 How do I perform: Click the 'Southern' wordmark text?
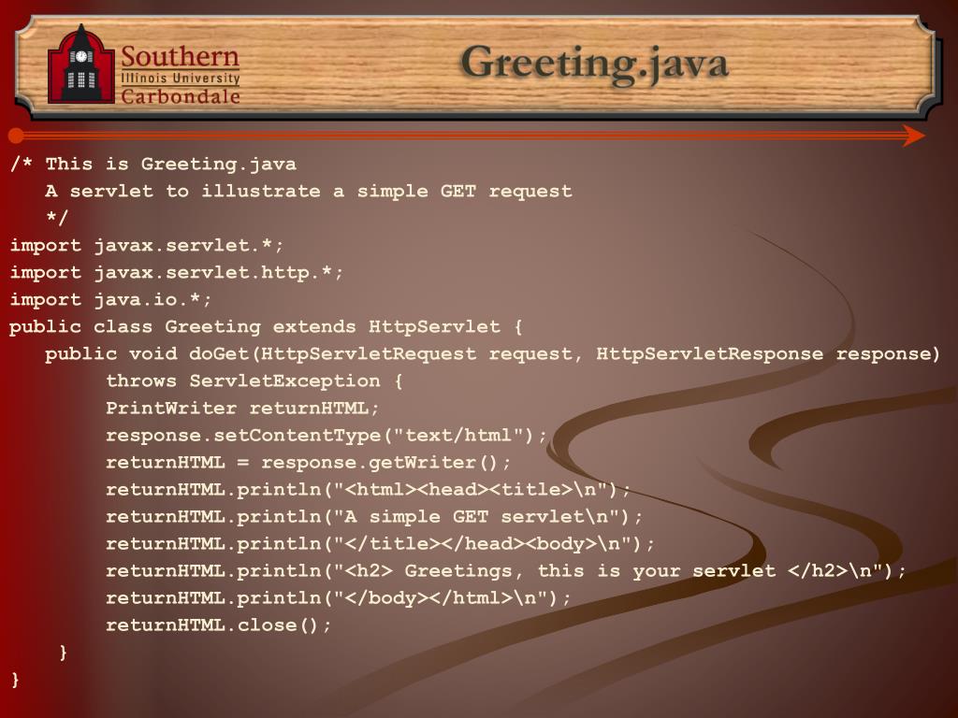click(181, 56)
